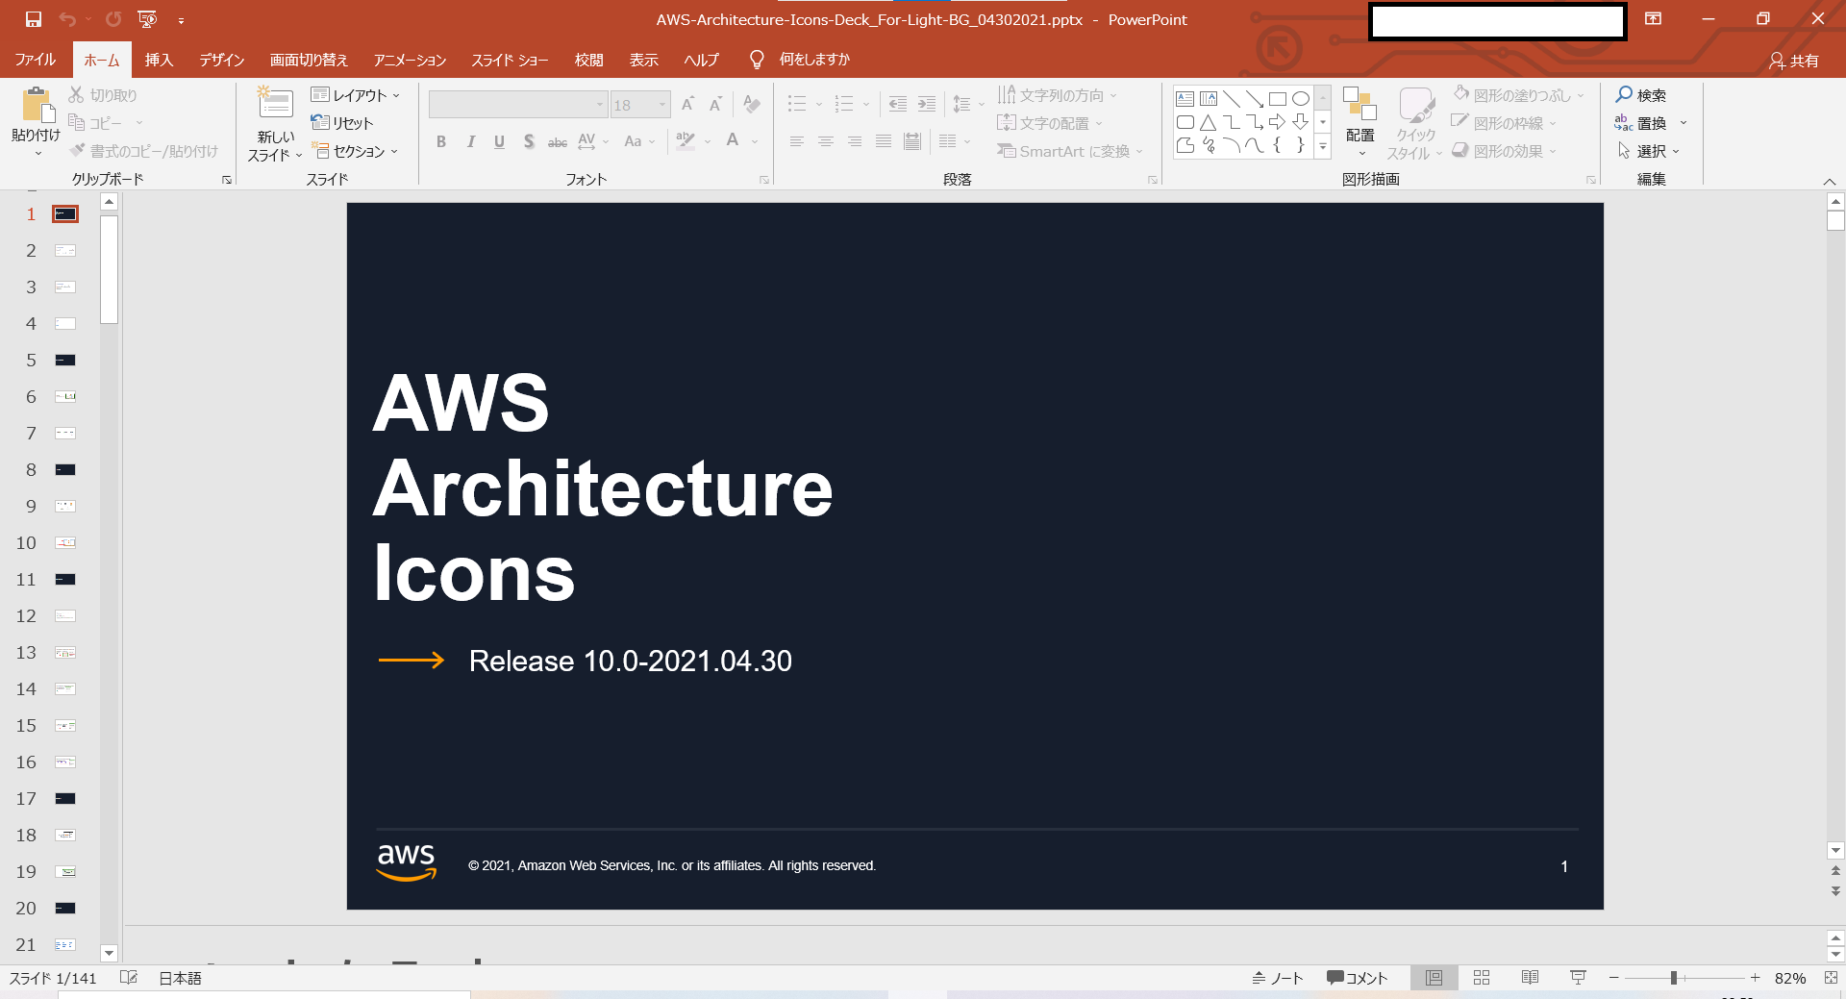Adjust the zoom slider handle
This screenshot has width=1846, height=999.
point(1674,978)
